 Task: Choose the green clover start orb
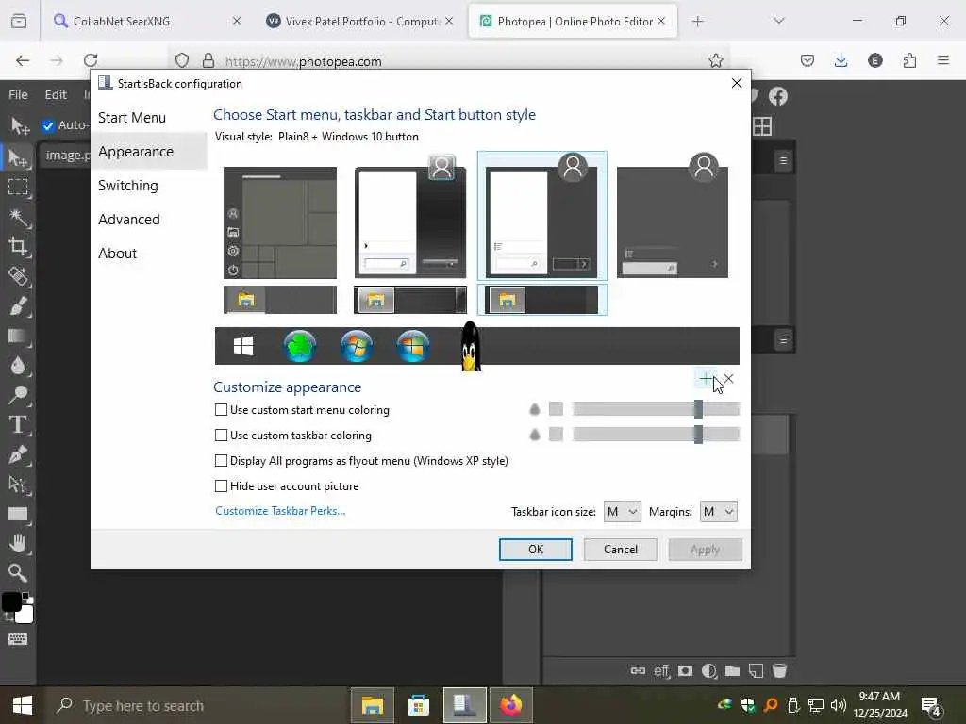coord(300,346)
